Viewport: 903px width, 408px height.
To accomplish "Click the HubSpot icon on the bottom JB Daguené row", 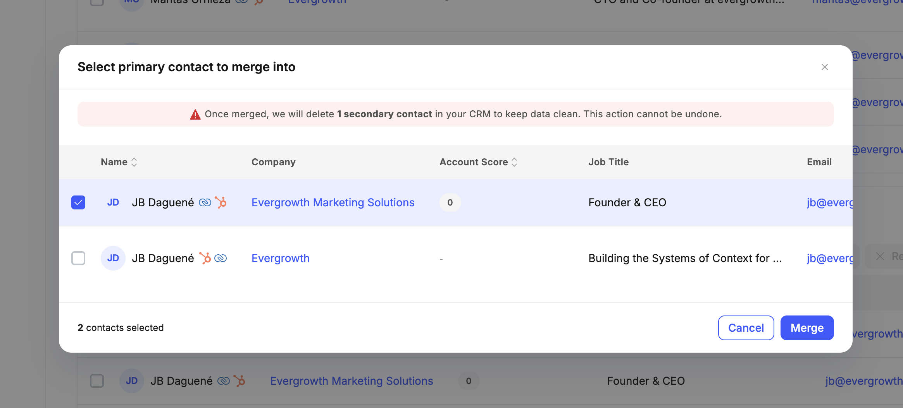I will click(x=240, y=381).
